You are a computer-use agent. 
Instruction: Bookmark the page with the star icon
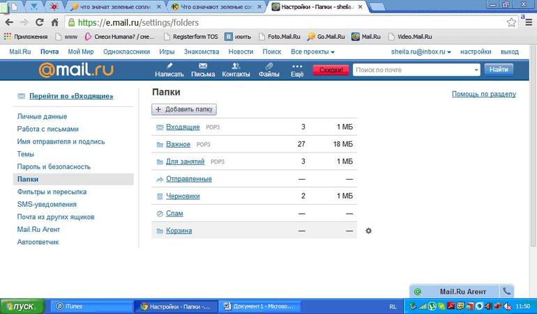click(511, 22)
